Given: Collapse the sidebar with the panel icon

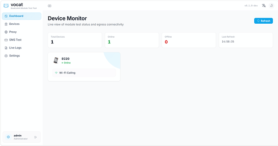Looking at the screenshot, I should (x=50, y=6).
